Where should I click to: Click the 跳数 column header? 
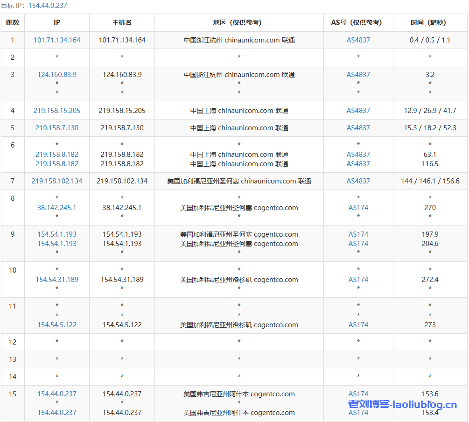tap(13, 22)
